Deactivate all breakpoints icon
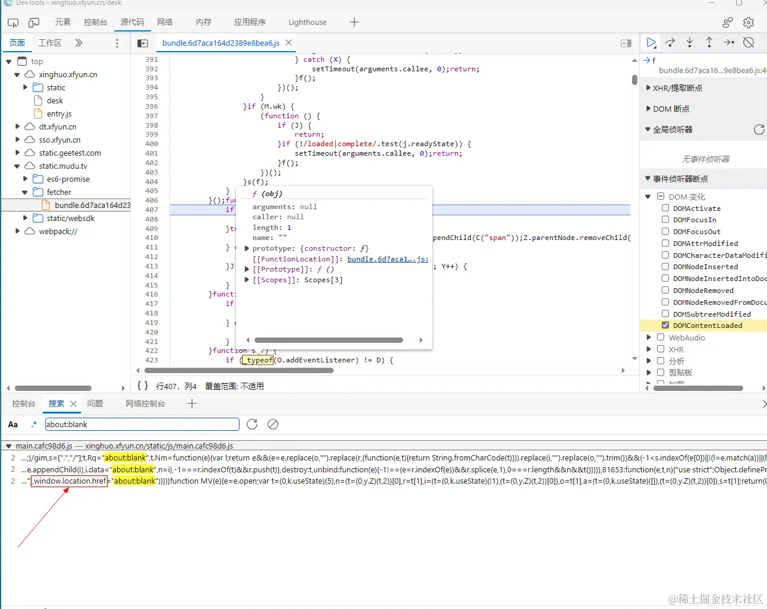 click(749, 42)
